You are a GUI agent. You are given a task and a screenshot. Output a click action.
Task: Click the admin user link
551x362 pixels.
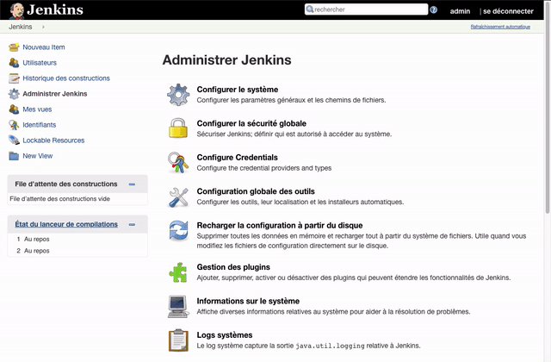[460, 11]
